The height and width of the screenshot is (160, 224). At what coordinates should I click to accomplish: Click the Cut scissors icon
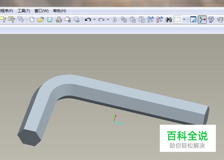coord(114,20)
